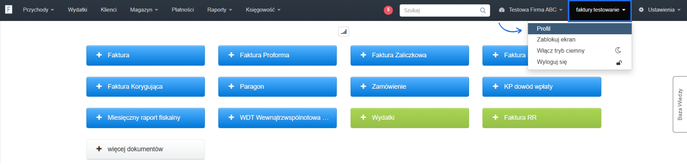Create a new Faktura Proforma

pos(277,55)
